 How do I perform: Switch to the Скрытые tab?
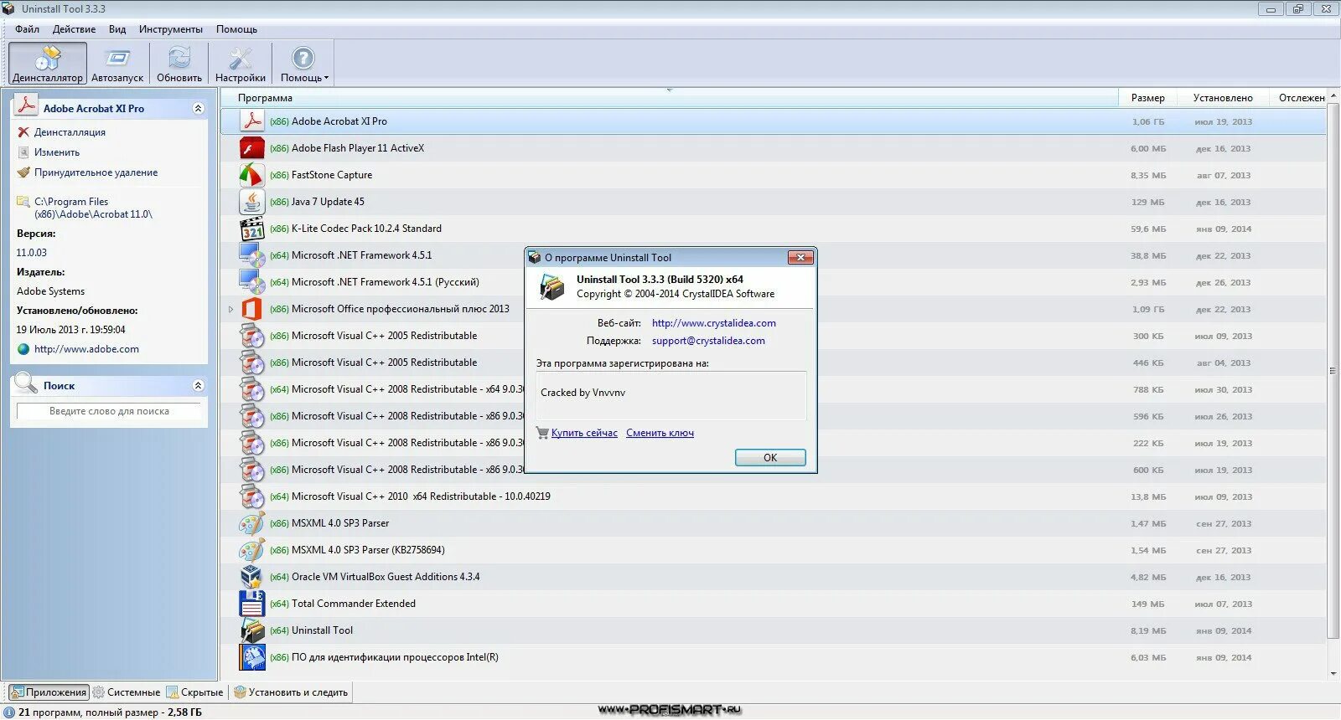pyautogui.click(x=194, y=692)
